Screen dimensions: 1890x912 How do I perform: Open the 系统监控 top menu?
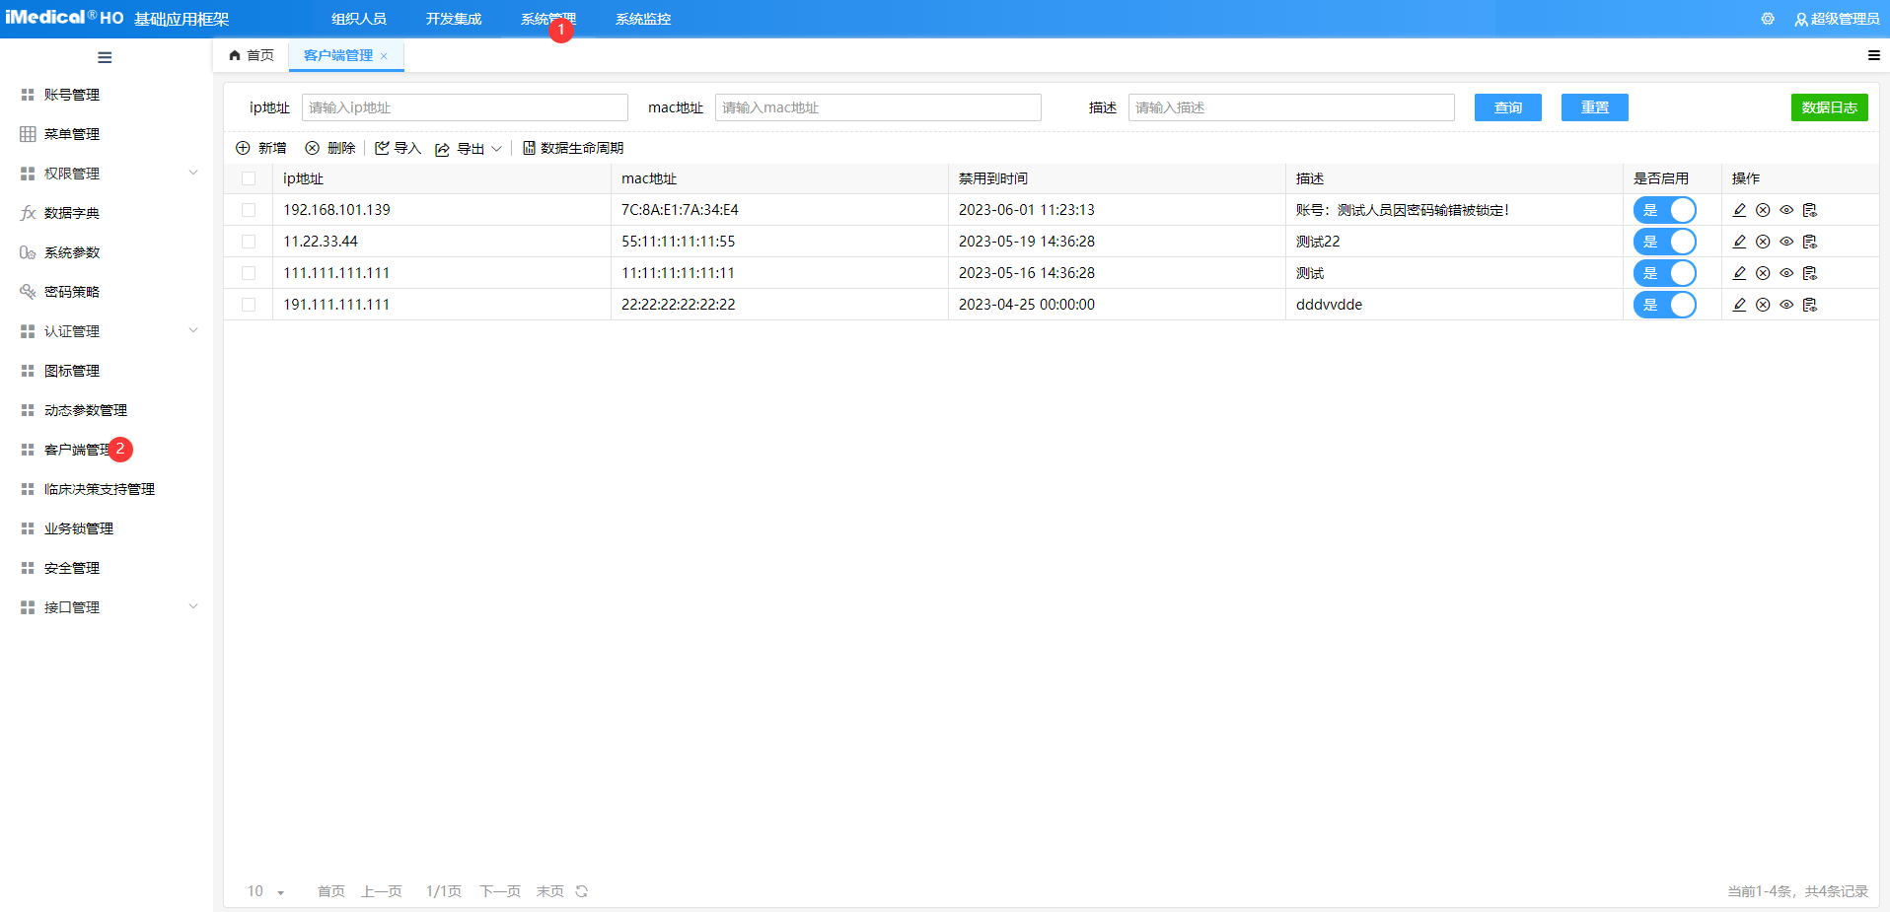642,19
